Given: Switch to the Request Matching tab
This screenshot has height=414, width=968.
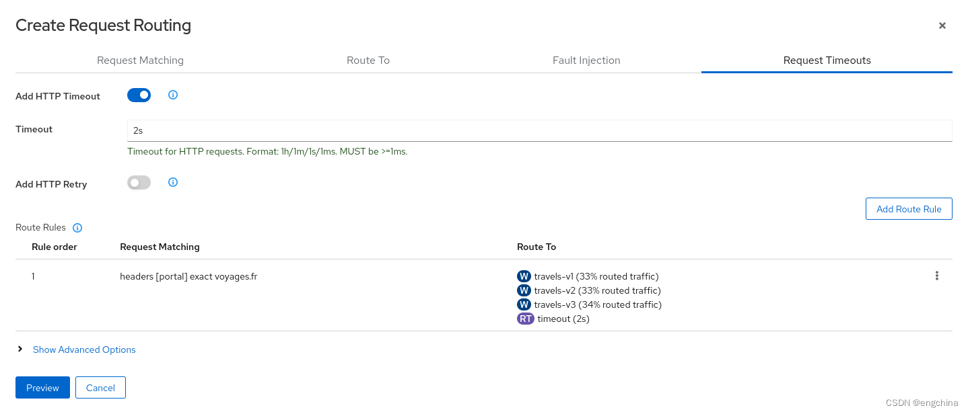Looking at the screenshot, I should [140, 60].
